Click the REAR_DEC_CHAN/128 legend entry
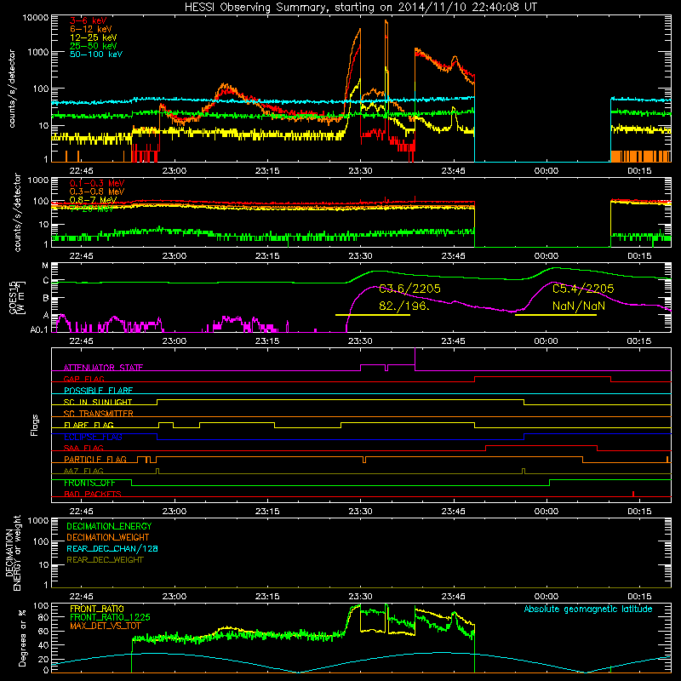 point(112,548)
